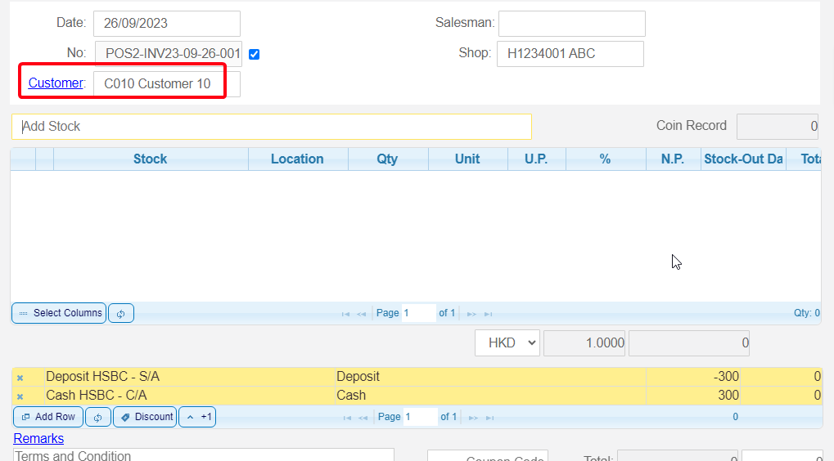Click the refresh icon beside Add Row
The image size is (834, 461).
[x=98, y=417]
